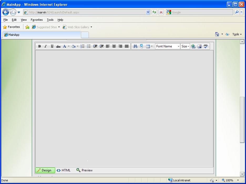Open the Favorites menu
The height and width of the screenshot is (184, 246).
pyautogui.click(x=37, y=20)
